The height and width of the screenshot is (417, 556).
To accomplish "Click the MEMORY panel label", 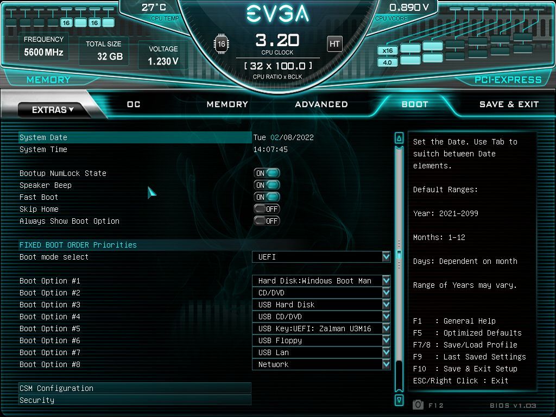I will coord(48,80).
